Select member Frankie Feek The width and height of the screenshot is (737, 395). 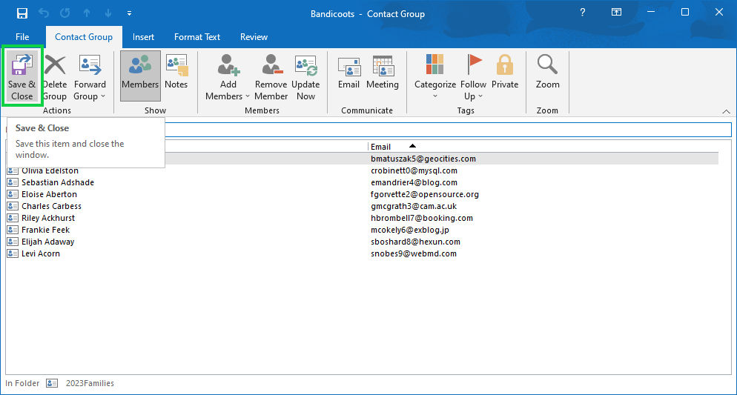[45, 230]
